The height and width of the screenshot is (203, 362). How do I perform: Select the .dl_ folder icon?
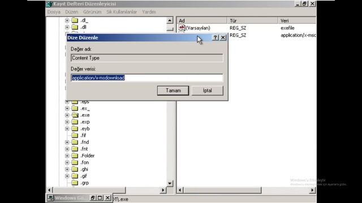(x=75, y=20)
